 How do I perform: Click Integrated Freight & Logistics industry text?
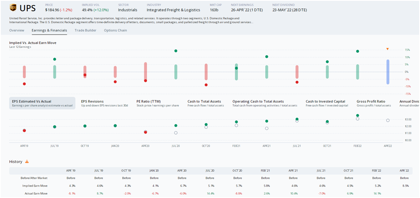pyautogui.click(x=174, y=10)
